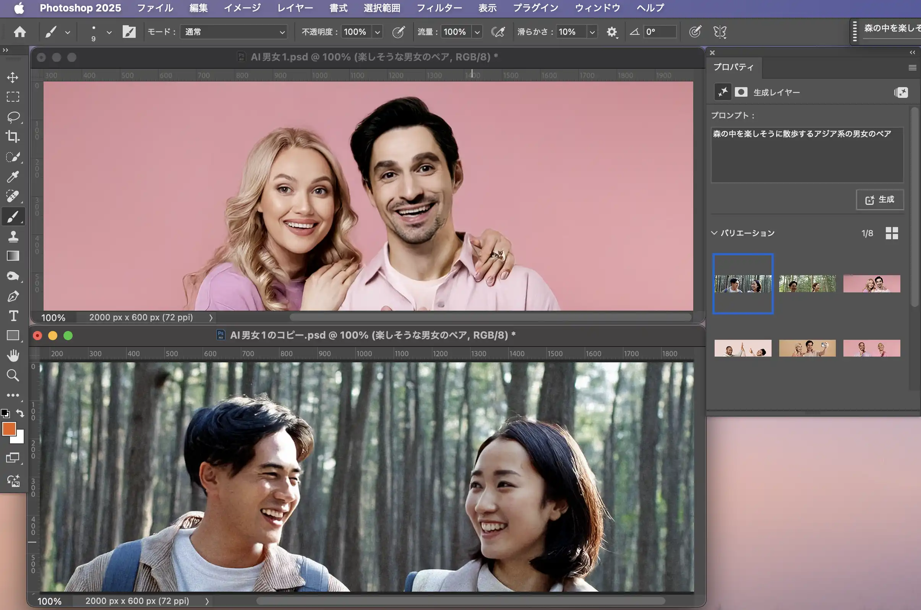Click the symmetry butterfly icon
Screen dimensions: 921x610
(x=720, y=32)
